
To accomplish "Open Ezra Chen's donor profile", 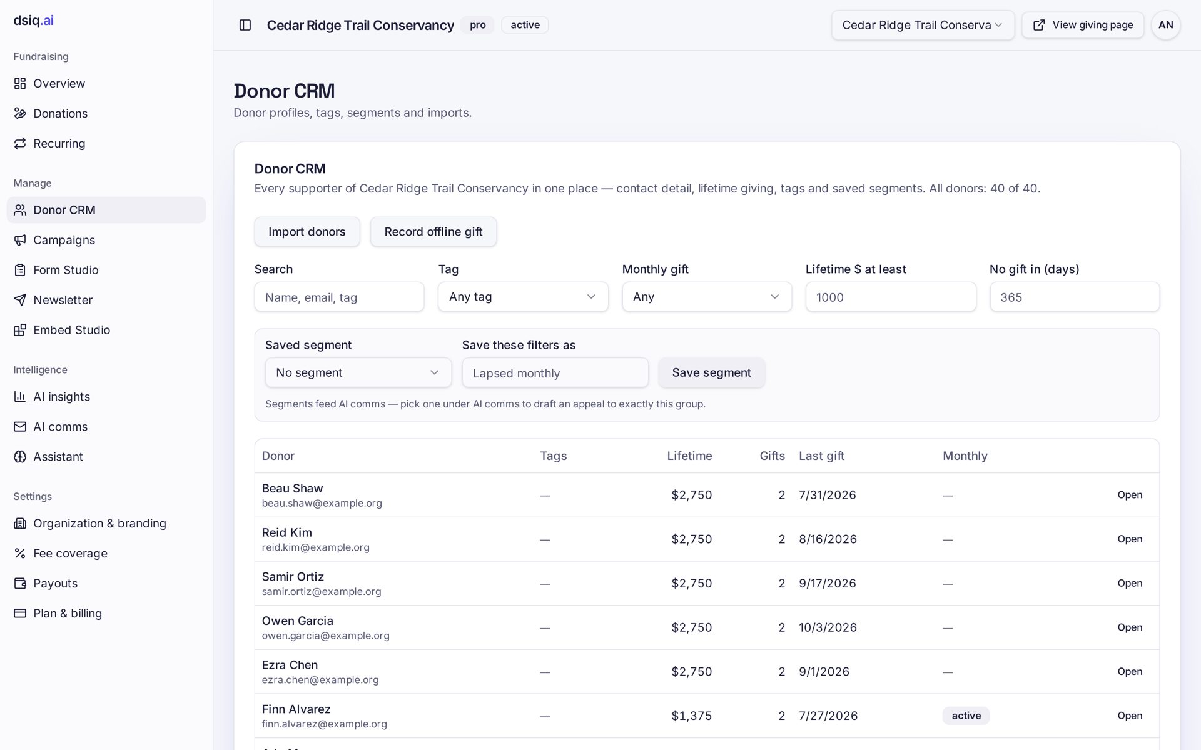I will tap(1130, 672).
